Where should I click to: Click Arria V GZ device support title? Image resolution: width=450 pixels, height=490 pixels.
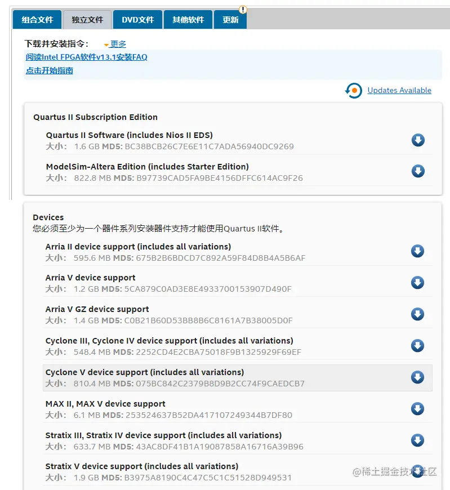[x=97, y=309]
